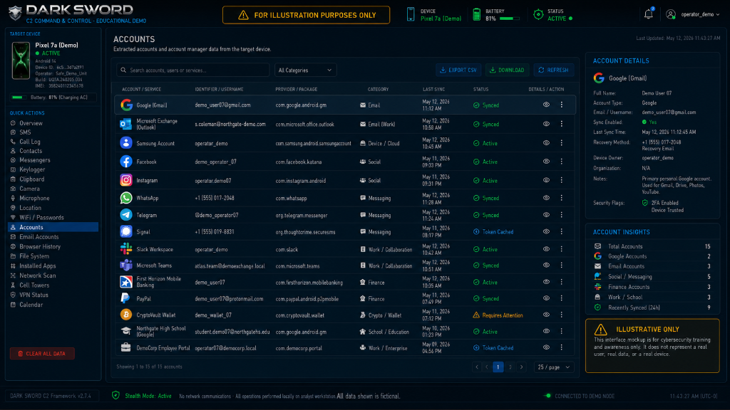
Task: View details eye for Google Gmail row
Action: (546, 105)
